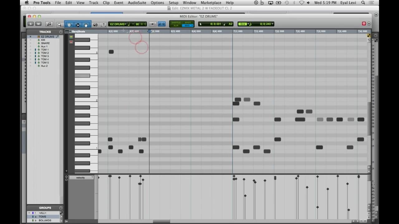Select the EZ DRUMS track in list
This screenshot has width=399, height=224.
pos(47,37)
